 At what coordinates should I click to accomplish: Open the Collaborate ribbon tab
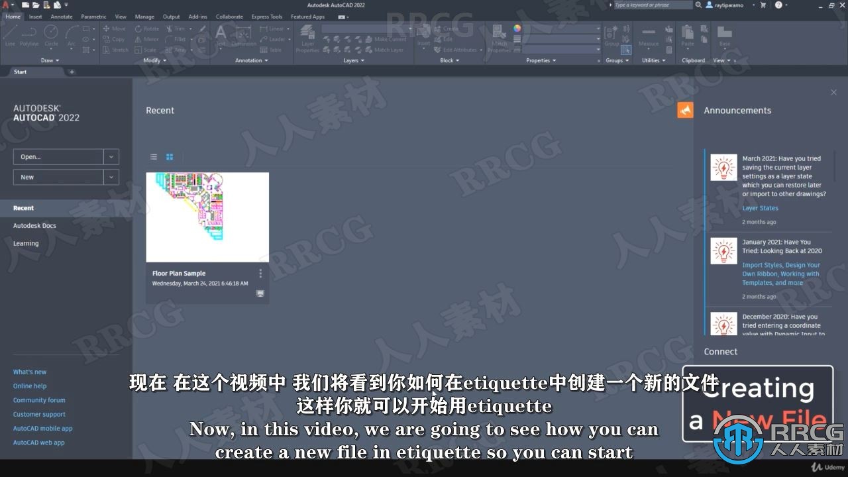pyautogui.click(x=229, y=17)
